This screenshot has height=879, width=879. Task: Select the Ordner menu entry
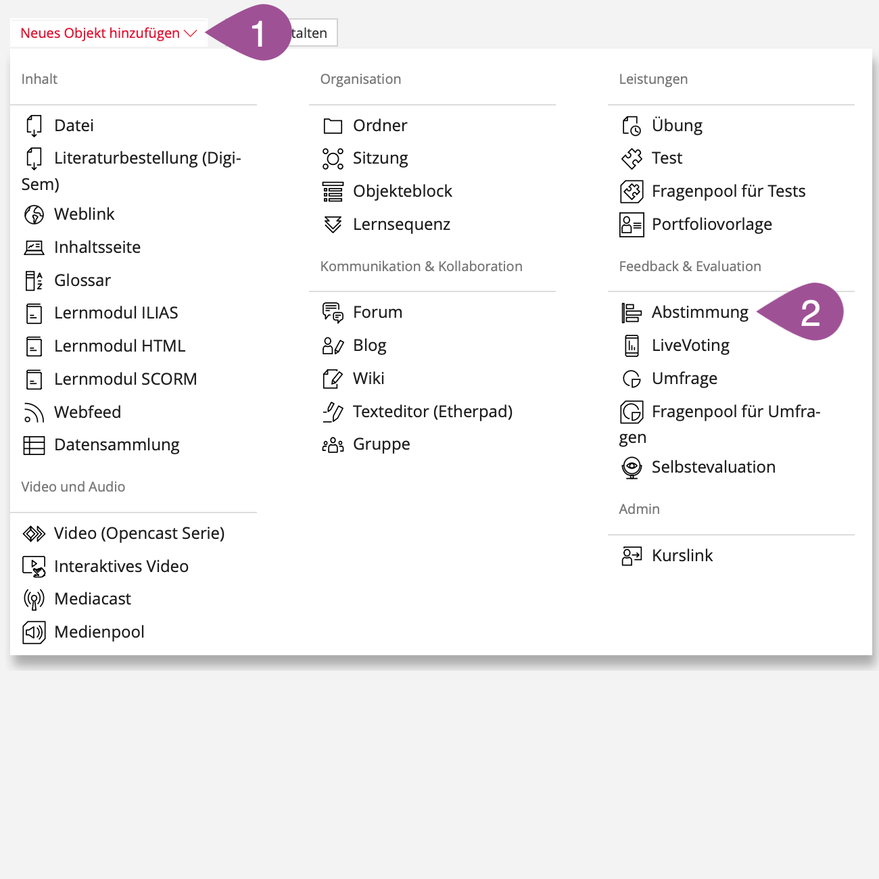(380, 126)
